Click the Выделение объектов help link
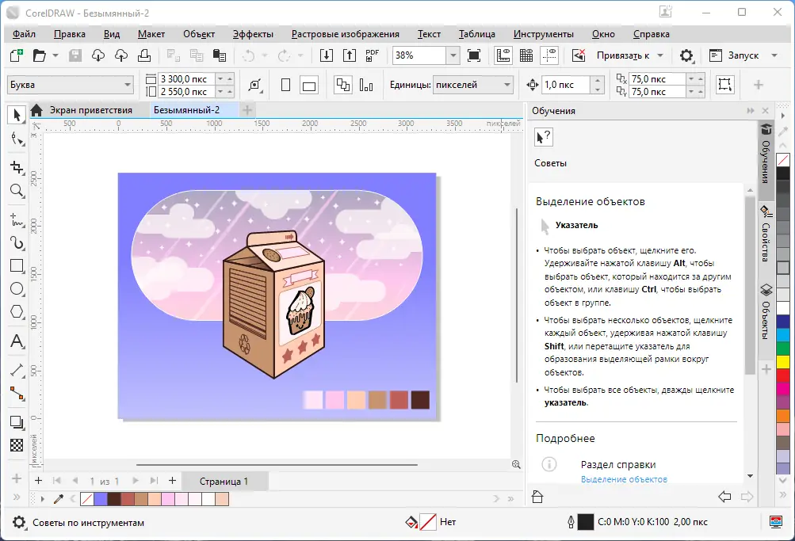795x541 pixels. coord(624,479)
